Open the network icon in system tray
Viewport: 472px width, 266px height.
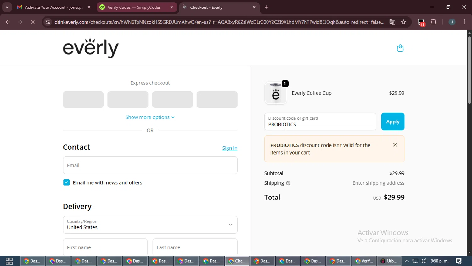point(415,261)
